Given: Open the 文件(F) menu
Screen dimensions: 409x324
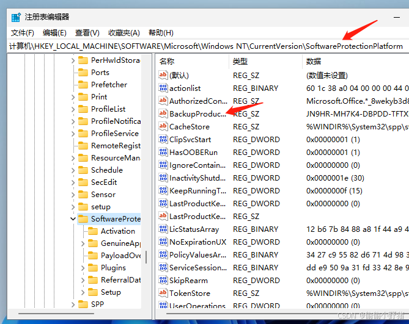Looking at the screenshot, I should coord(23,33).
